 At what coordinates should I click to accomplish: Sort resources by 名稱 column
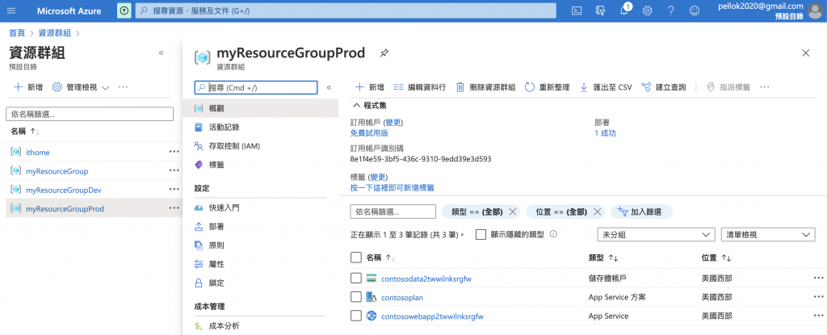coord(381,258)
